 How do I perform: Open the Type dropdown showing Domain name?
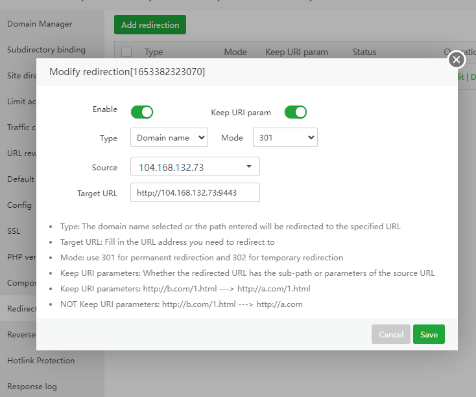click(169, 138)
